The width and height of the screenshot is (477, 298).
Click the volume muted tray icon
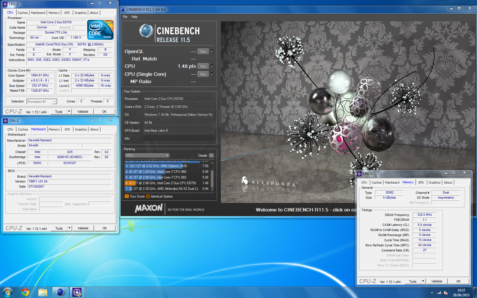(x=446, y=293)
